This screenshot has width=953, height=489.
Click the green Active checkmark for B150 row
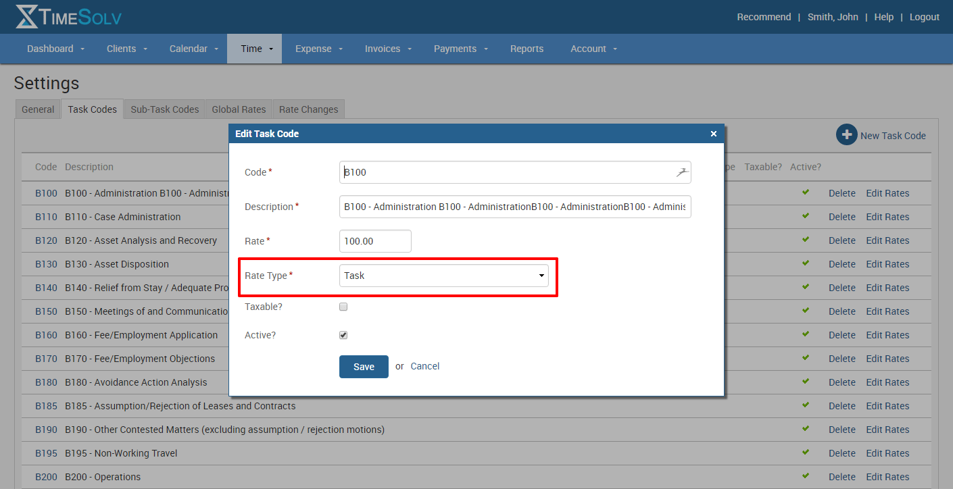[x=805, y=311]
